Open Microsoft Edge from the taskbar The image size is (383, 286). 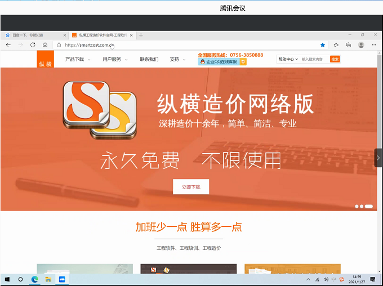pos(34,279)
